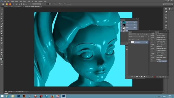Switch to the History tab
Image resolution: width=174 pixels, height=98 pixels.
[152, 32]
